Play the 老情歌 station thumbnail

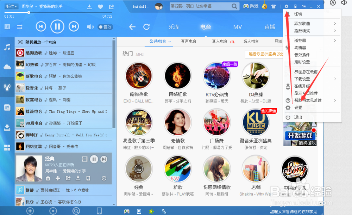point(178,122)
